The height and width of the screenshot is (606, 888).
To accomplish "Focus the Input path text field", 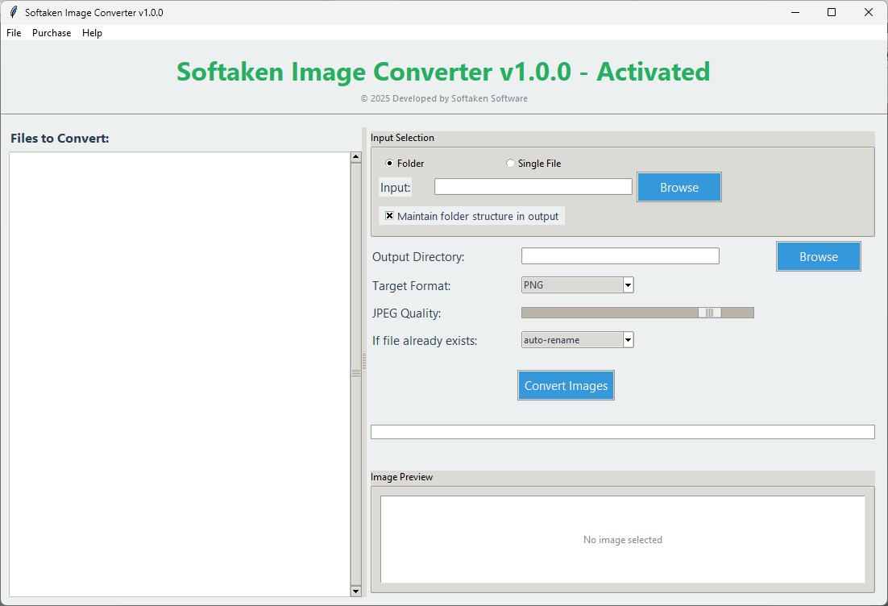I will coord(533,187).
